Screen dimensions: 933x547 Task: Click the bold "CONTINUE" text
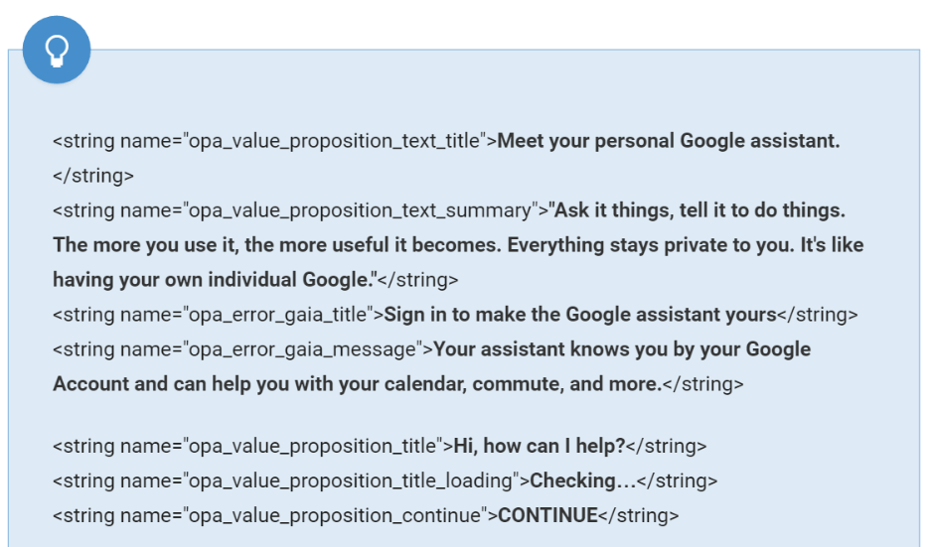click(547, 515)
